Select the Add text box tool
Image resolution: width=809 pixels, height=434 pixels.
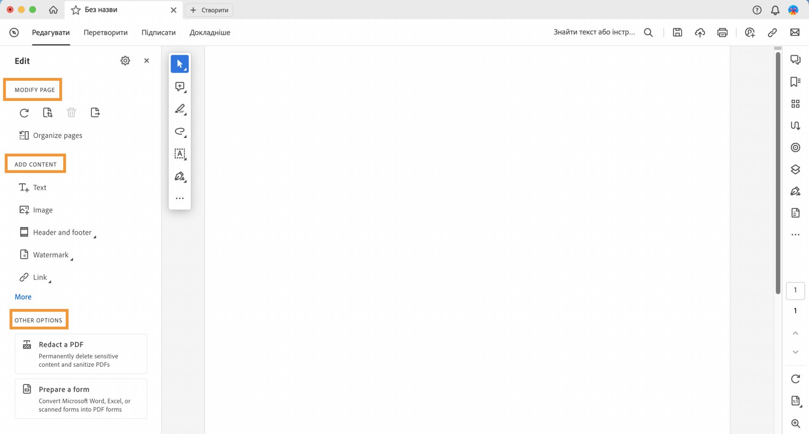(x=180, y=154)
